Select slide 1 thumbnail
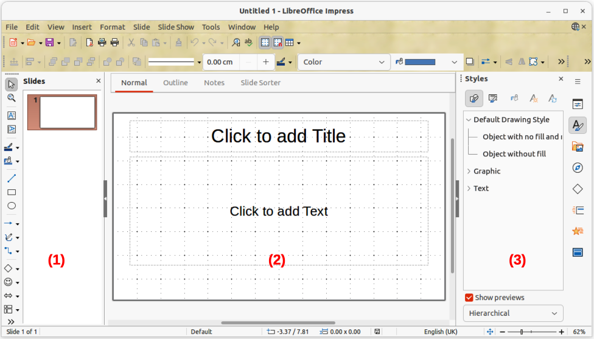Viewport: 594px width, 339px height. click(62, 112)
